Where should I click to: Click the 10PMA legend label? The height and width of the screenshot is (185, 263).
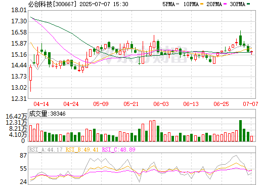pyautogui.click(x=191, y=4)
